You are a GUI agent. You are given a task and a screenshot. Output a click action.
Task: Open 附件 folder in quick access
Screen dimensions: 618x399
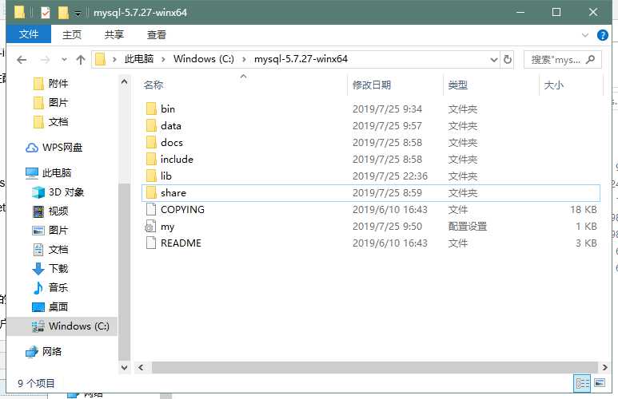[50, 84]
